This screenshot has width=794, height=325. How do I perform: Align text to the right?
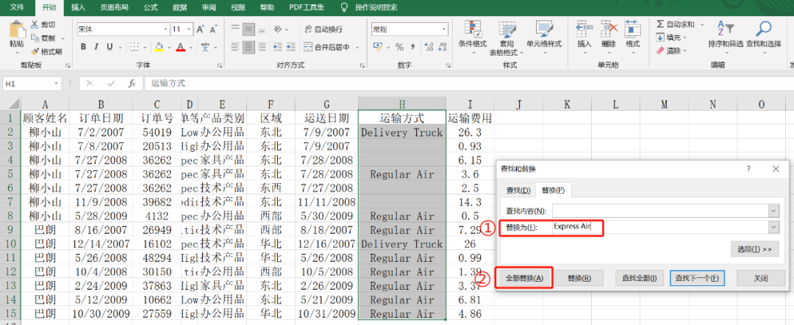pos(262,47)
